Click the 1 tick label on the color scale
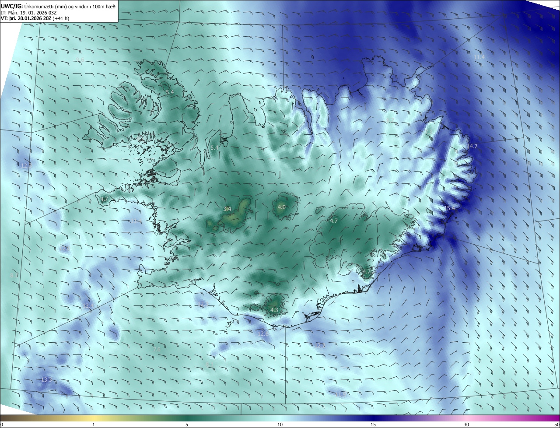Screen dimensions: 560x428 pos(94,424)
